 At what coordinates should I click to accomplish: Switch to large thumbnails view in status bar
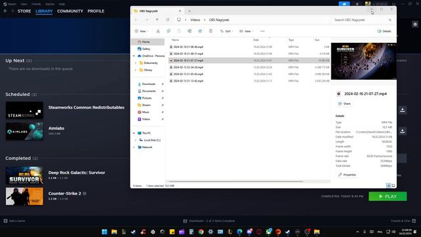(x=393, y=186)
